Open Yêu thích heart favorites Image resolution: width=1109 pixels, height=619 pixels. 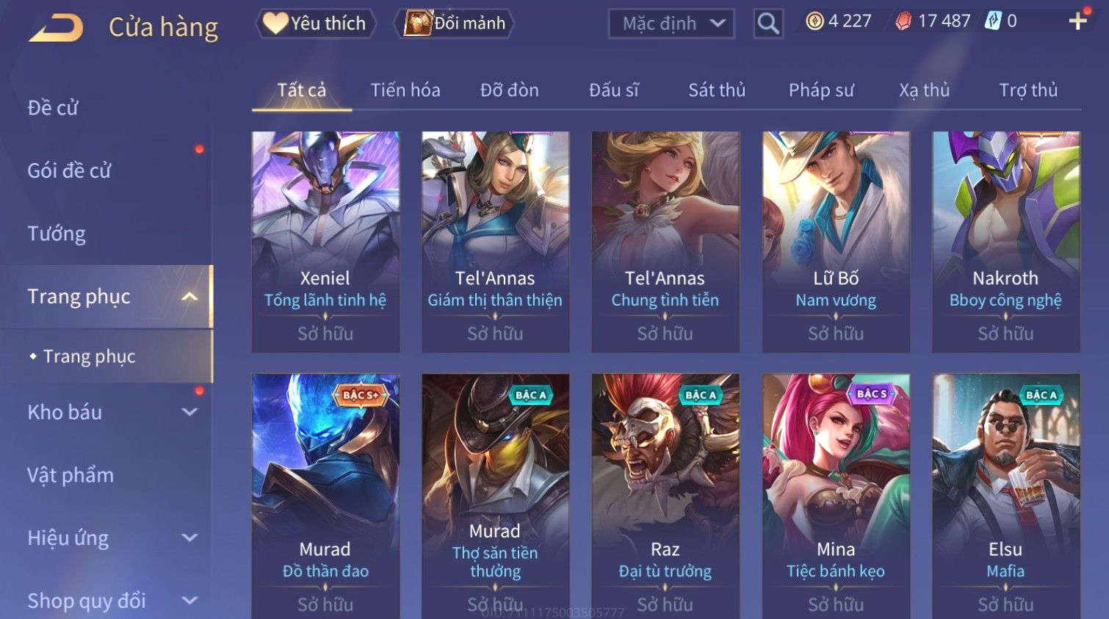click(315, 23)
